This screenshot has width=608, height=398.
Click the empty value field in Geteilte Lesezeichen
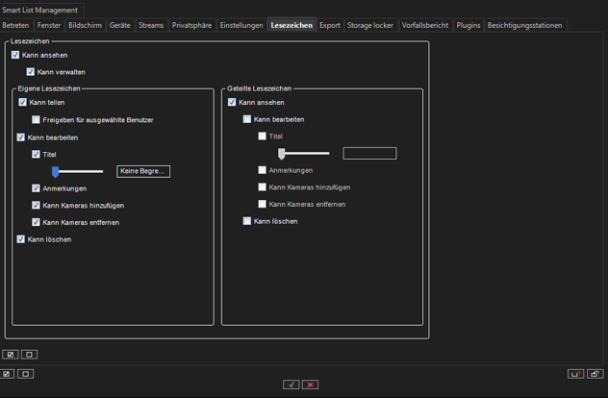(x=369, y=153)
